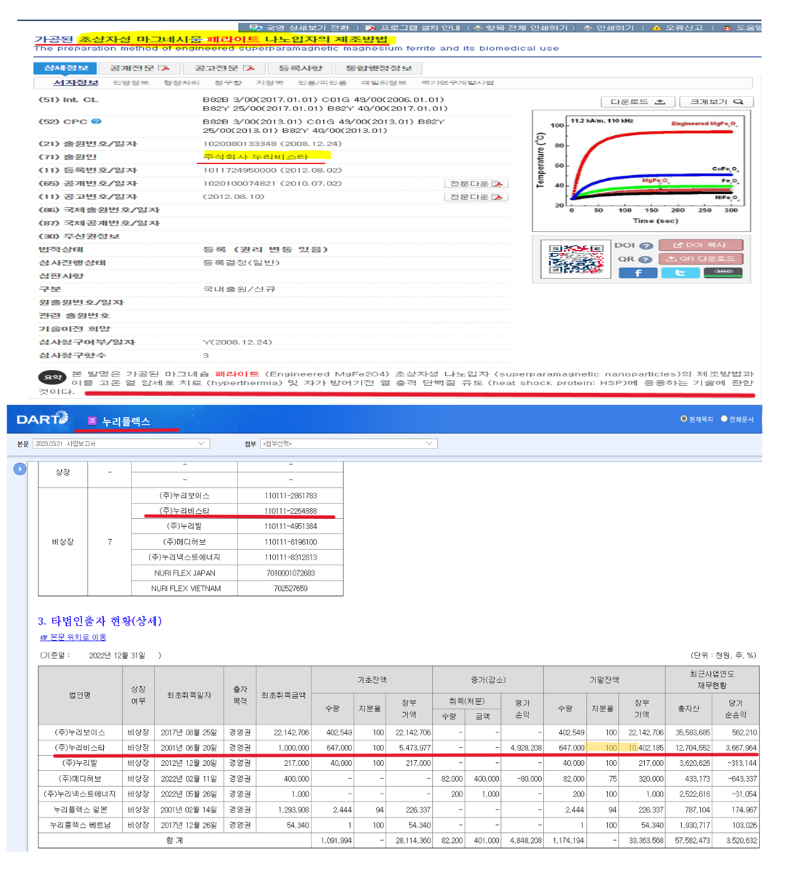Select the 인명정보 sub-tab
The height and width of the screenshot is (880, 785).
pyautogui.click(x=131, y=83)
